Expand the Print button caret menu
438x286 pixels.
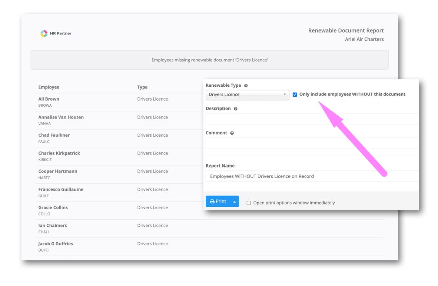[235, 202]
